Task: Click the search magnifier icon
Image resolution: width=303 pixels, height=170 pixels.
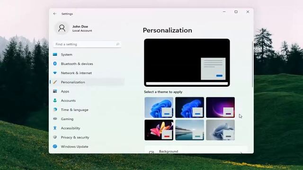Action: [x=117, y=44]
